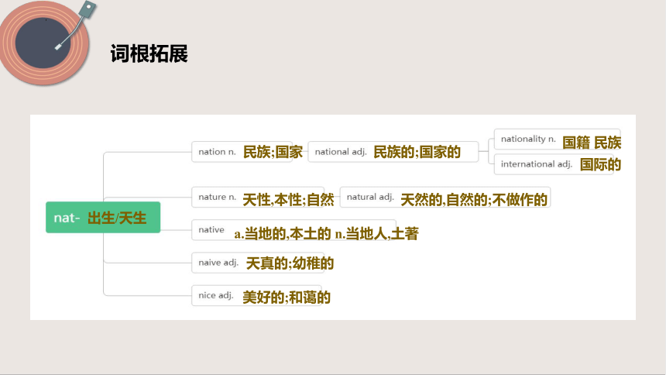Select the nationality n. node

pos(557,139)
